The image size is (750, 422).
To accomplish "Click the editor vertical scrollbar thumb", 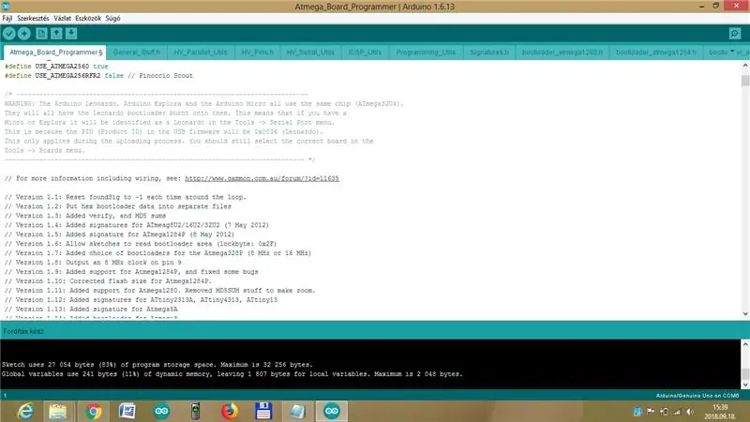I will 745,81.
